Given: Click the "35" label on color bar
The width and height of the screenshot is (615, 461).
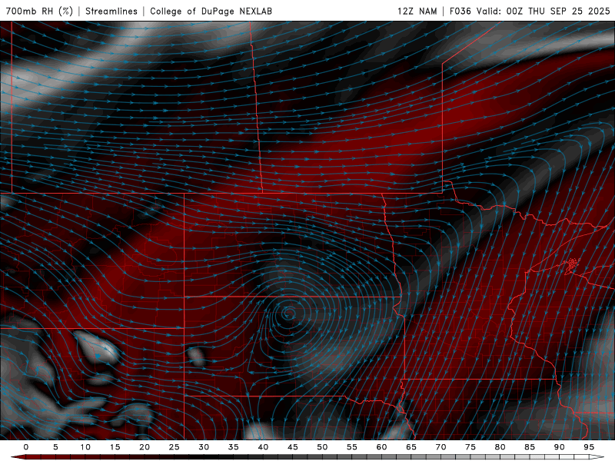Looking at the screenshot, I should (234, 447).
